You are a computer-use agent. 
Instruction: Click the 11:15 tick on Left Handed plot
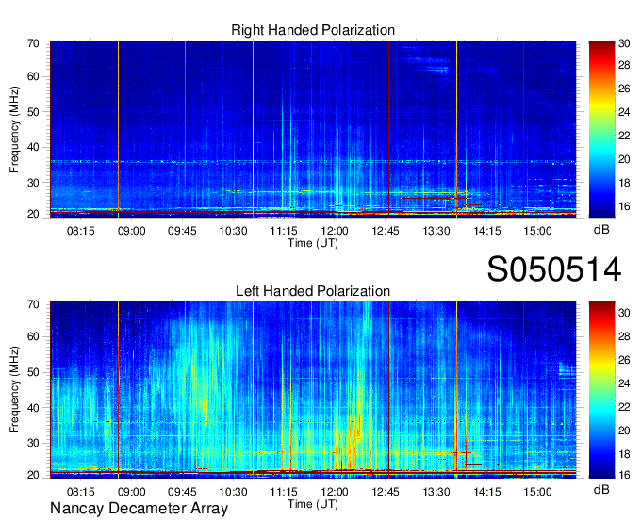pos(284,492)
